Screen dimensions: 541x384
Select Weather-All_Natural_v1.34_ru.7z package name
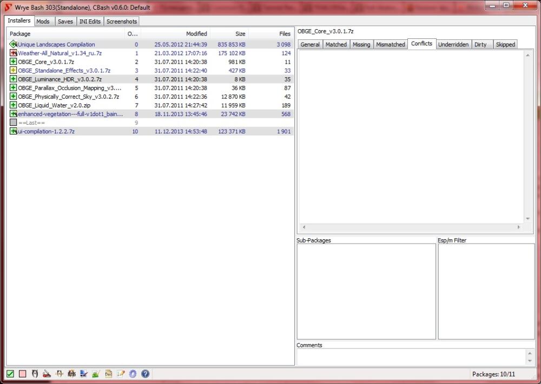60,53
